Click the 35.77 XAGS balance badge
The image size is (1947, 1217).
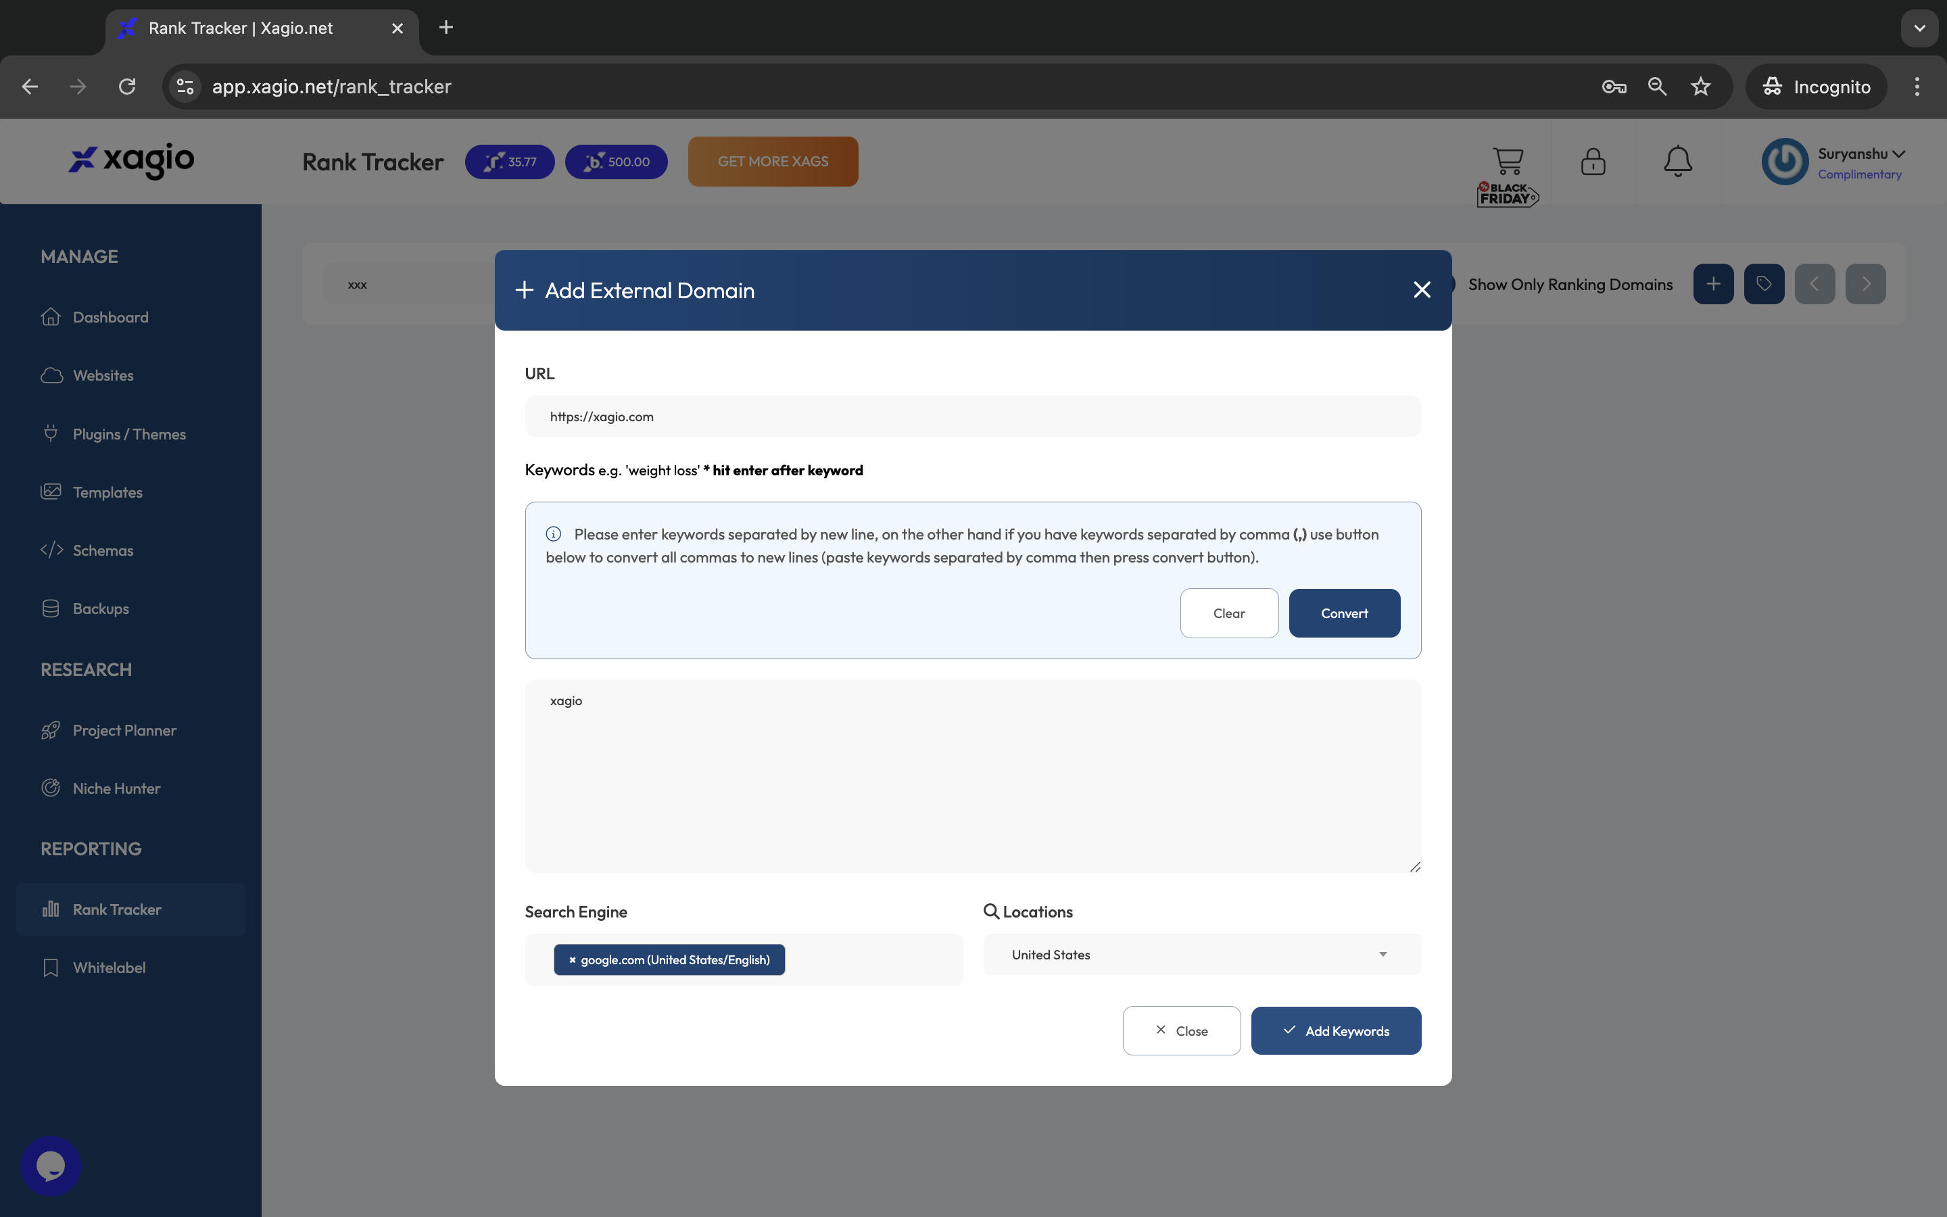[509, 162]
